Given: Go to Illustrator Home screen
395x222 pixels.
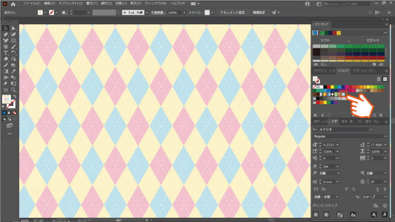Looking at the screenshot, I should pos(13,4).
